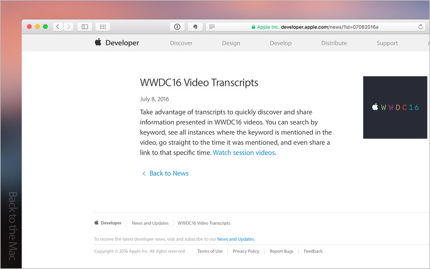
Task: Click the Evernote clipper extension icon
Action: (x=195, y=26)
